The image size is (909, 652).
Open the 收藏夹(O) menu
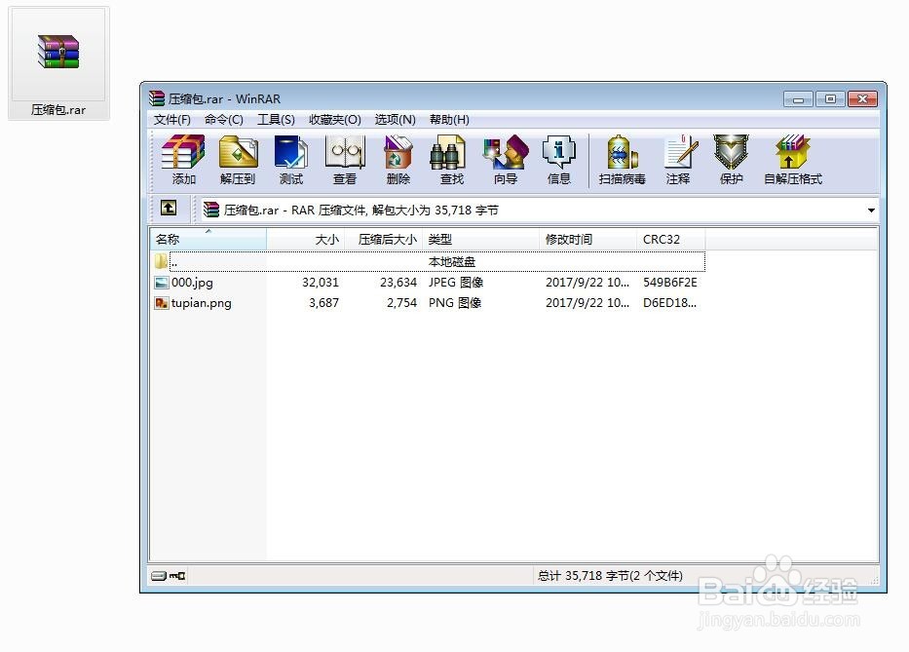coord(335,120)
